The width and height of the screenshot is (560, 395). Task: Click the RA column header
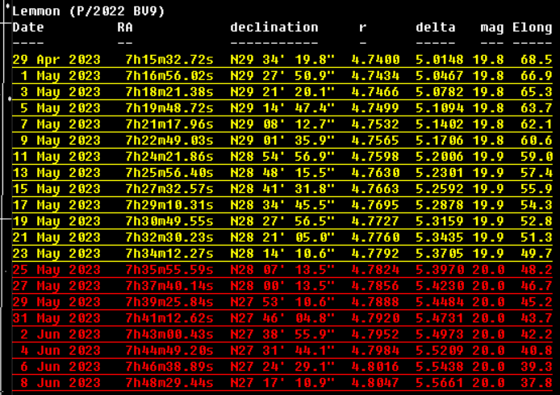pyautogui.click(x=125, y=27)
